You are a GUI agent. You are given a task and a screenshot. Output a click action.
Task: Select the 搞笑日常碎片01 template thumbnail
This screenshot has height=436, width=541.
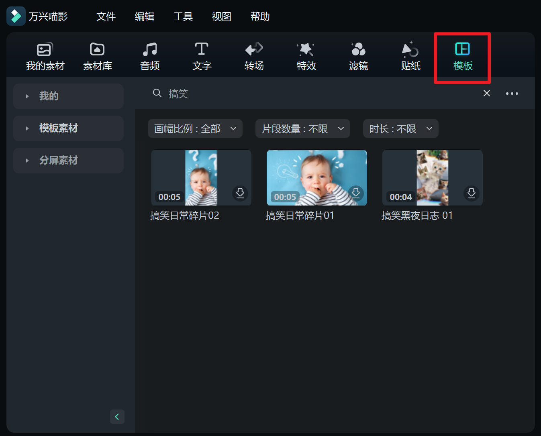(x=316, y=177)
